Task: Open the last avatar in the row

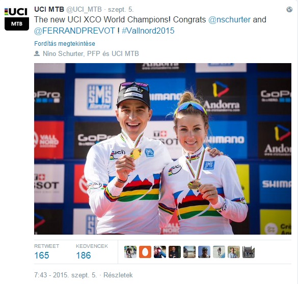Action: click(x=249, y=252)
